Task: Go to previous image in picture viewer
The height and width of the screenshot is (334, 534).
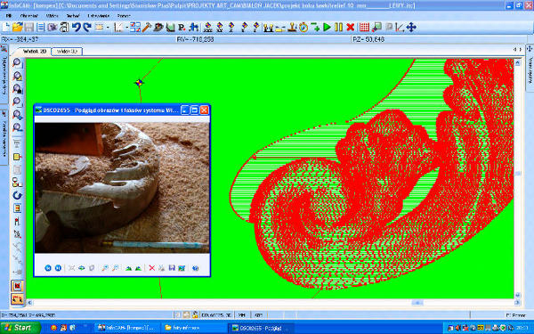Action: [x=48, y=268]
